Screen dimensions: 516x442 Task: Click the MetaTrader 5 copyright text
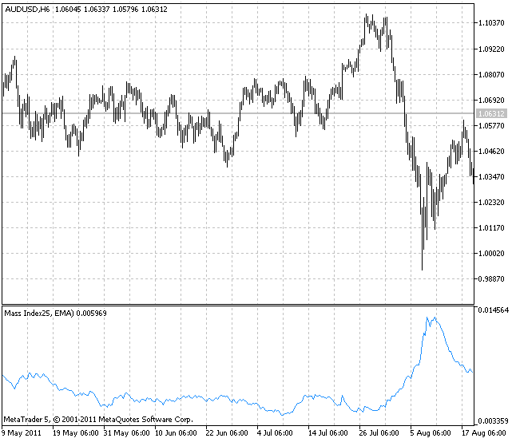pos(98,419)
